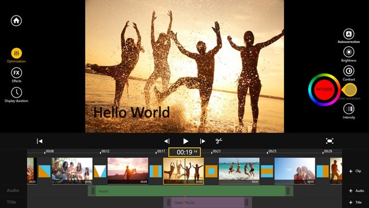This screenshot has height=208, width=369.
Task: Click the 00:08 ruler marker
Action: click(49, 151)
